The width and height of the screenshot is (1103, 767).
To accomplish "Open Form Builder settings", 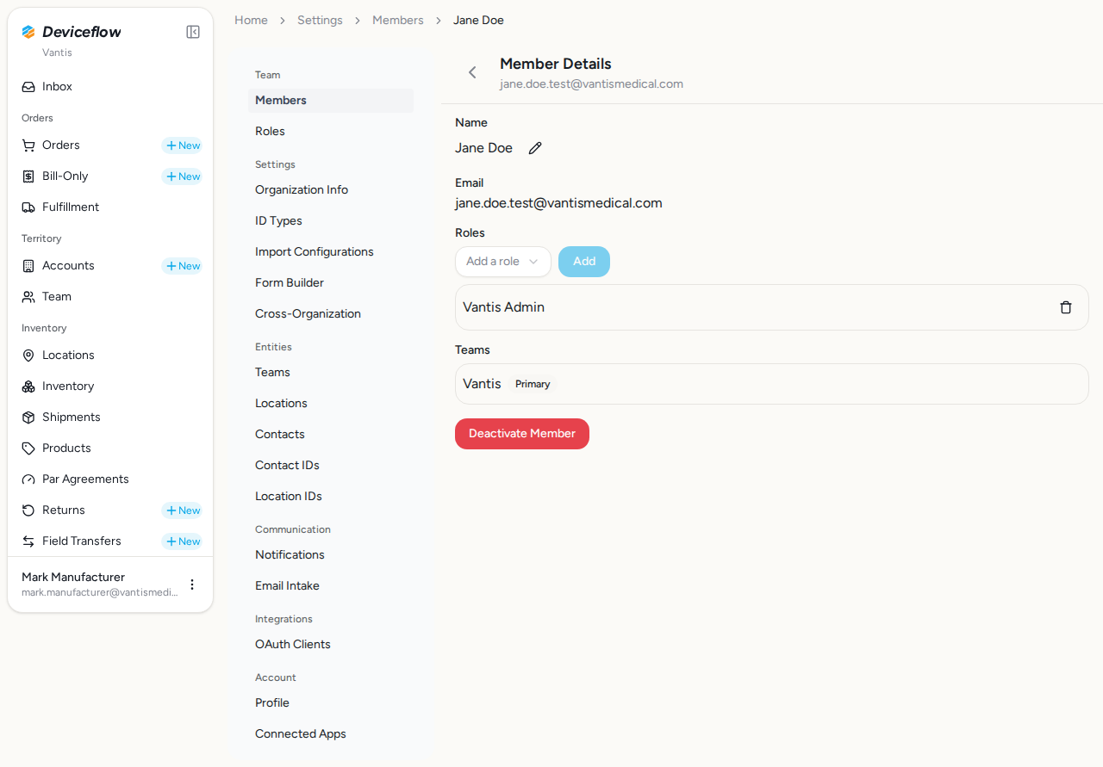I will click(331, 283).
